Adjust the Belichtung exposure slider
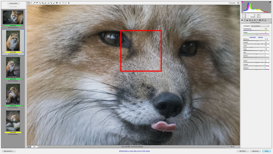This screenshot has width=273, height=154. pyautogui.click(x=256, y=41)
